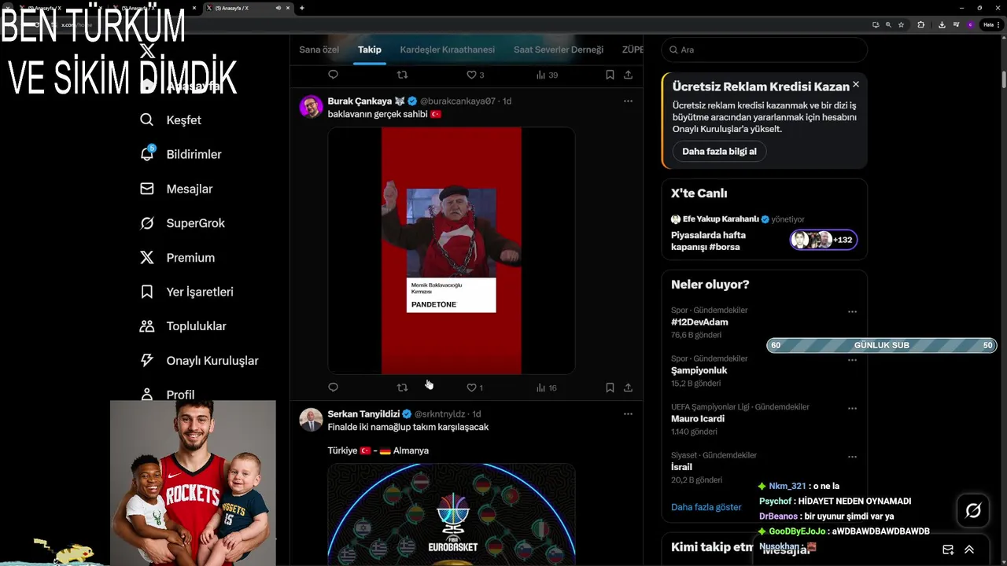Screen dimensions: 1007x566
Task: Open Mauro Icardi trending topic
Action: tap(698, 419)
